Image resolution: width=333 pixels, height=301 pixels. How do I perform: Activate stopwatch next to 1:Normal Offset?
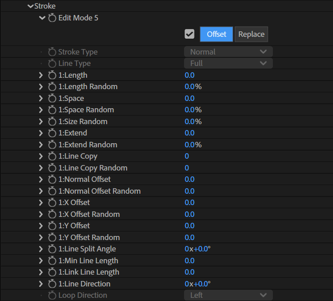point(52,179)
